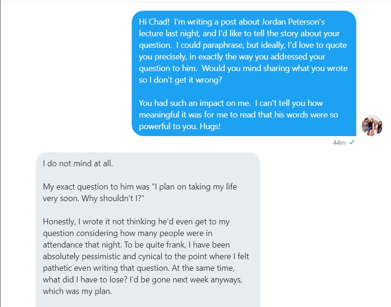Click the sender's profile avatar photo
The width and height of the screenshot is (391, 307).
(x=372, y=125)
